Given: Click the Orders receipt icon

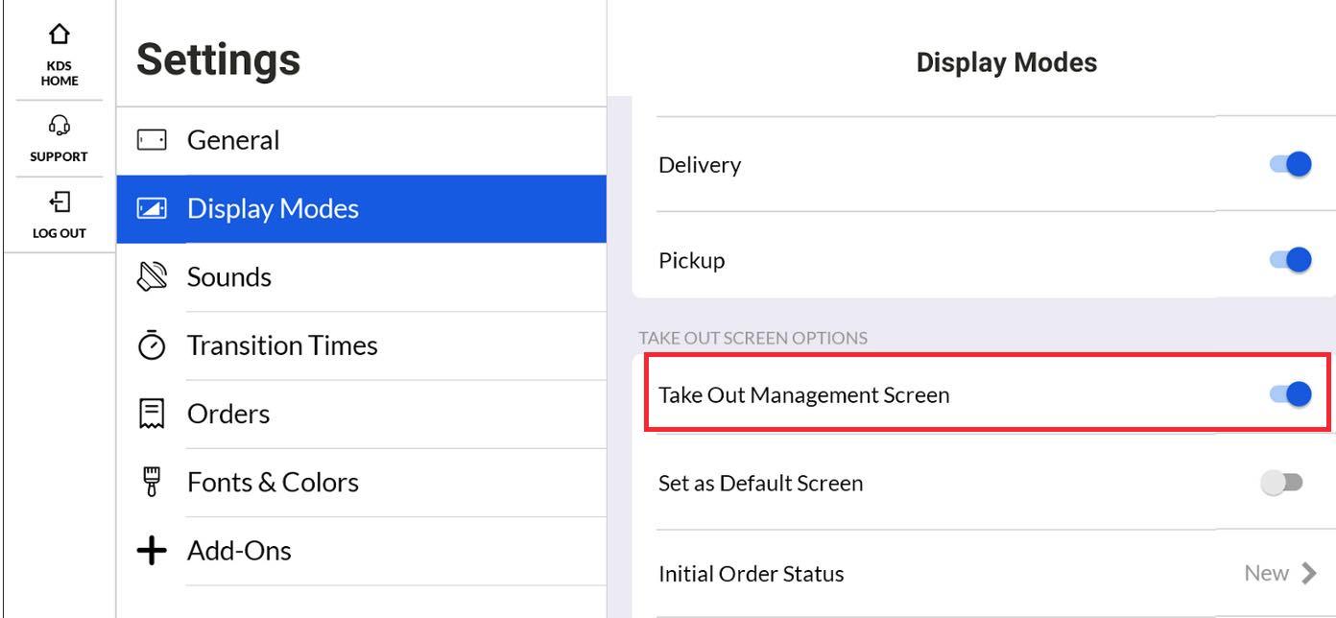Looking at the screenshot, I should pos(154,413).
